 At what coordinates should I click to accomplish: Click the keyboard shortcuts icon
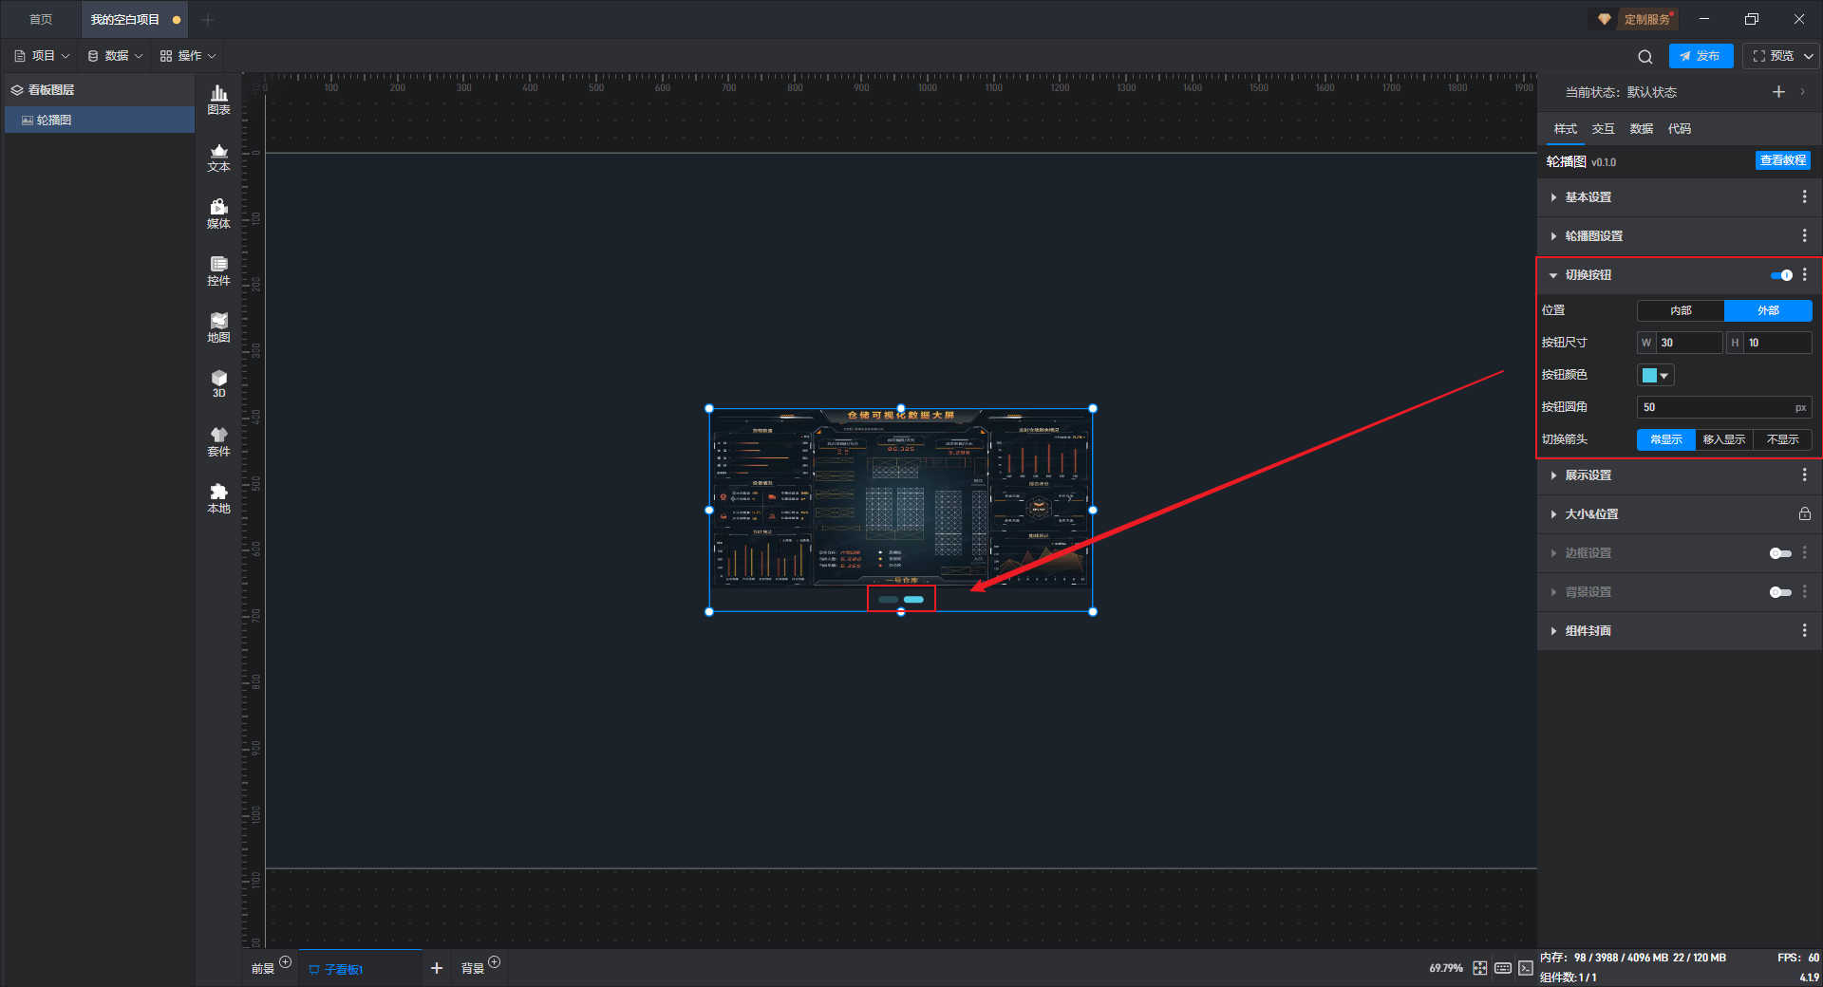click(x=1503, y=968)
